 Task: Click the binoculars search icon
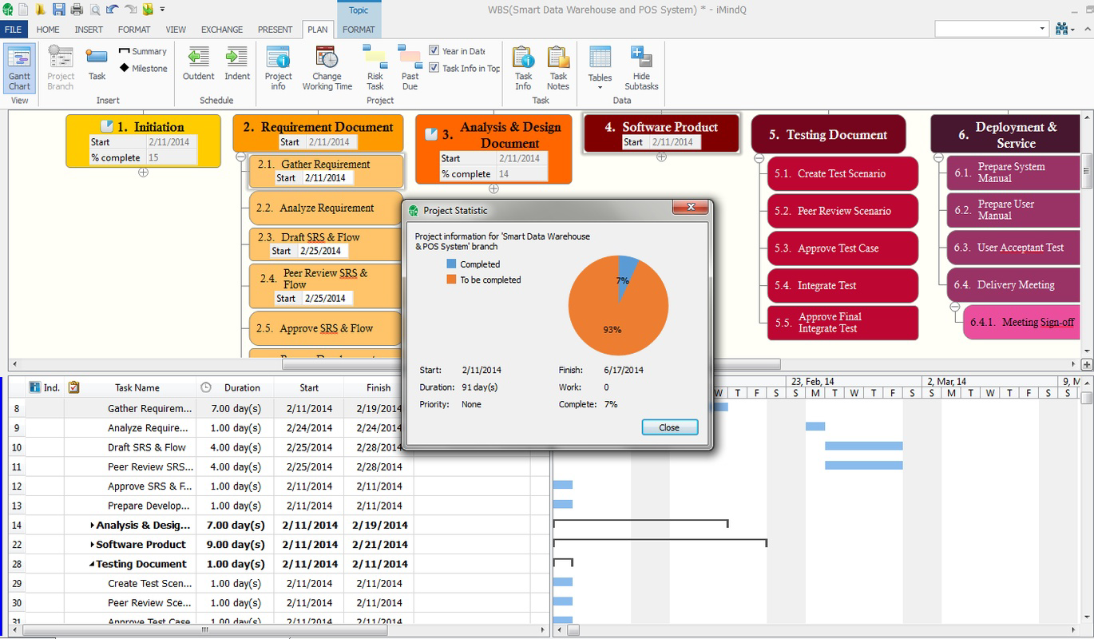point(1061,29)
